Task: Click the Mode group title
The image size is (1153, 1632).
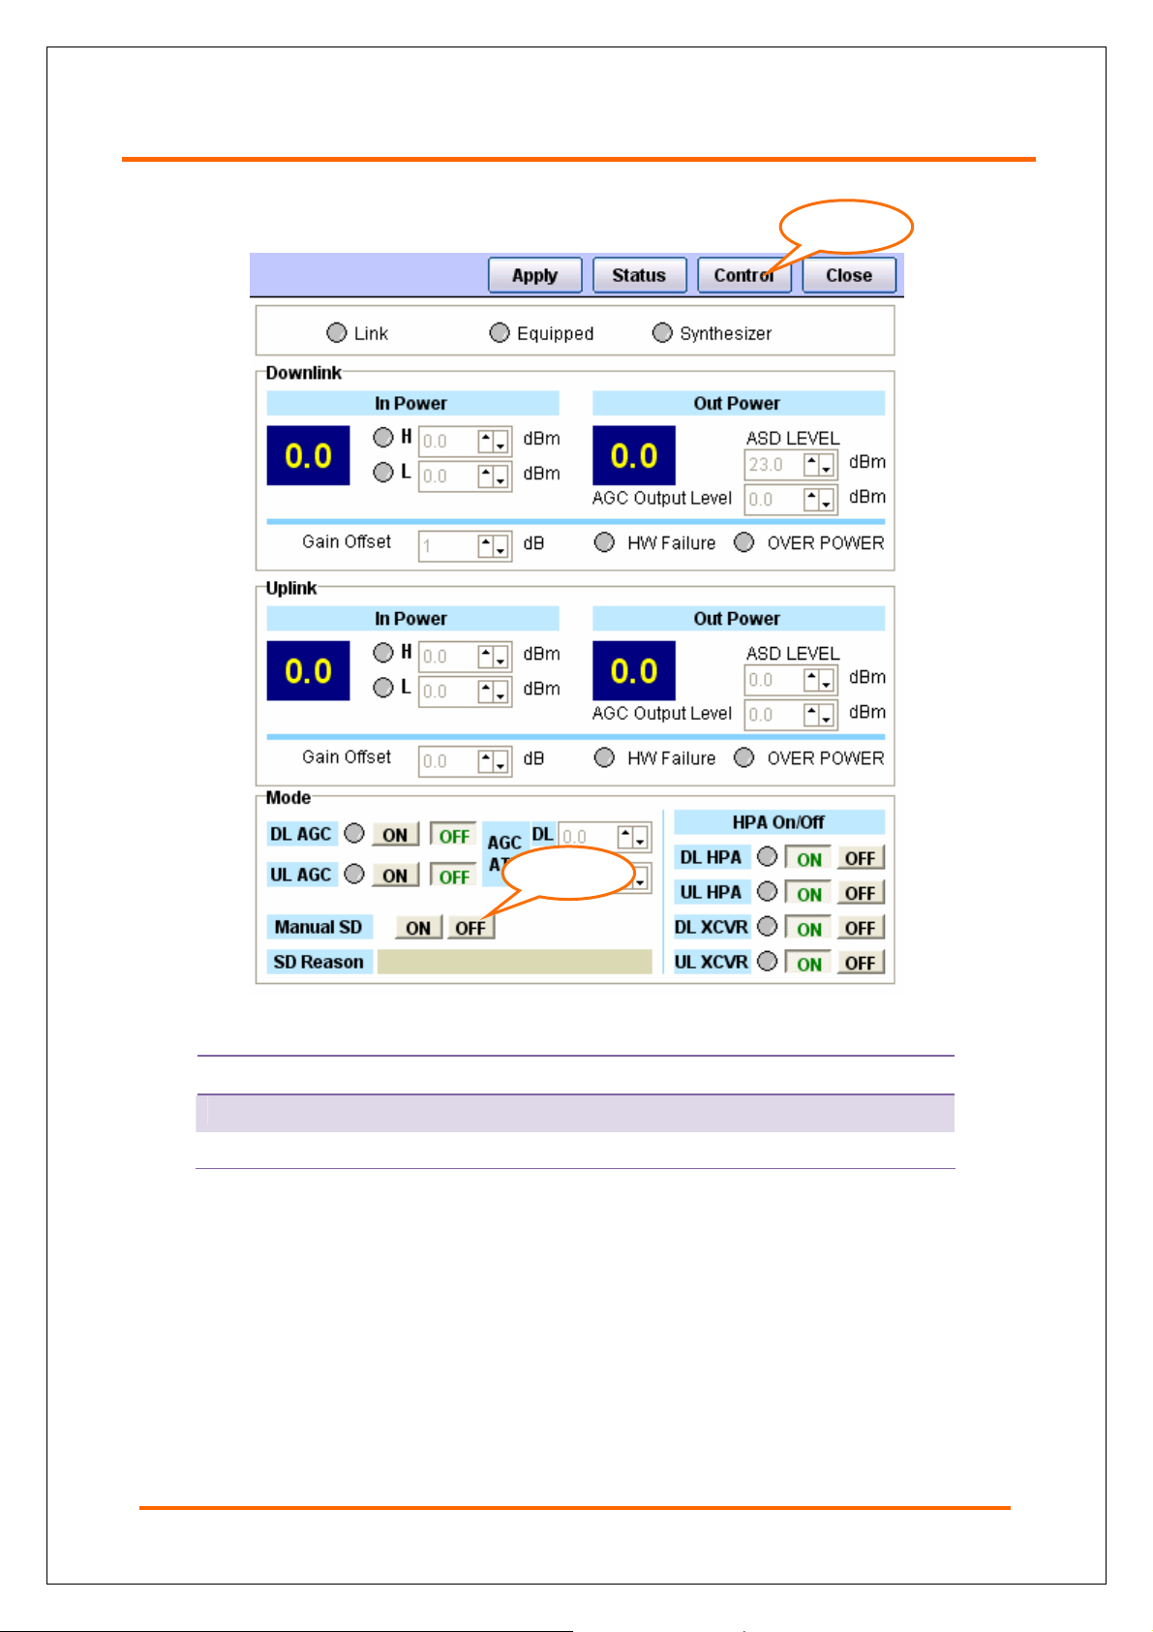Action: pos(288,797)
